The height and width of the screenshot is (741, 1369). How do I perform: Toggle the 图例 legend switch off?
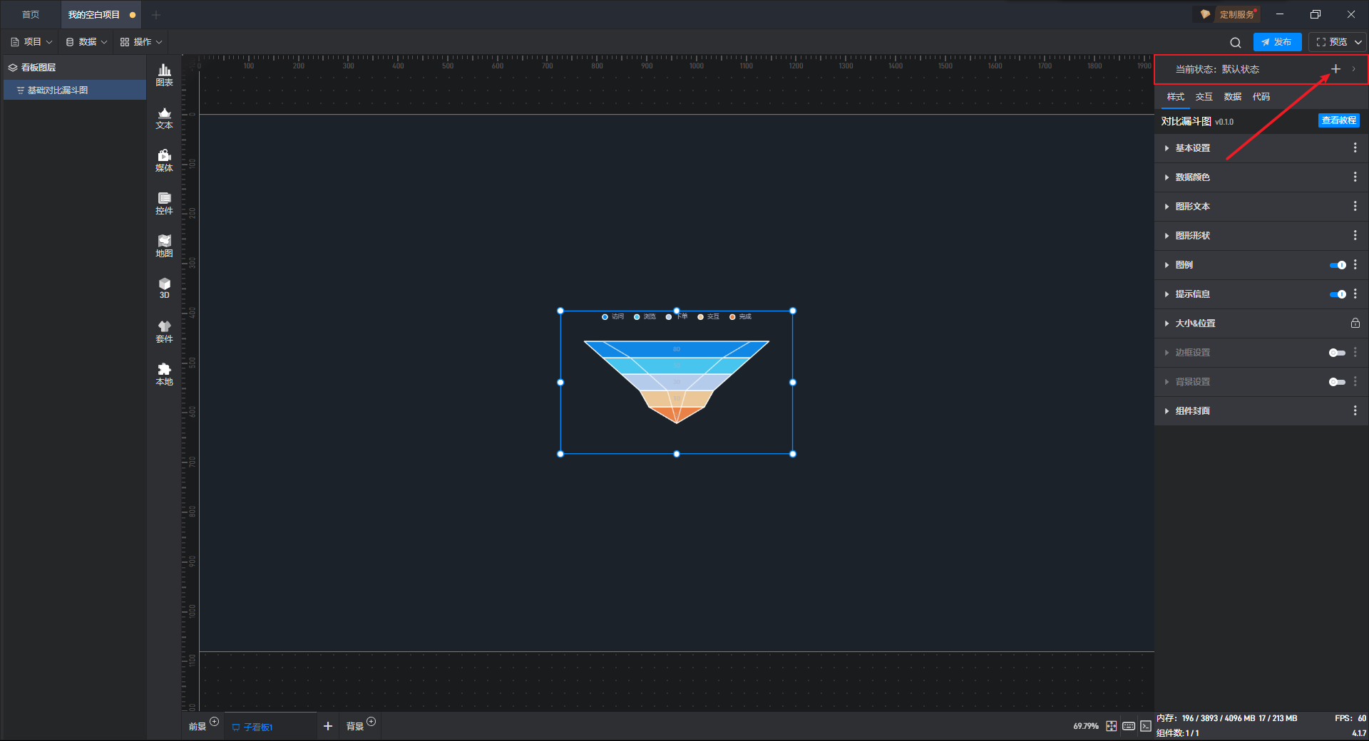coord(1337,265)
